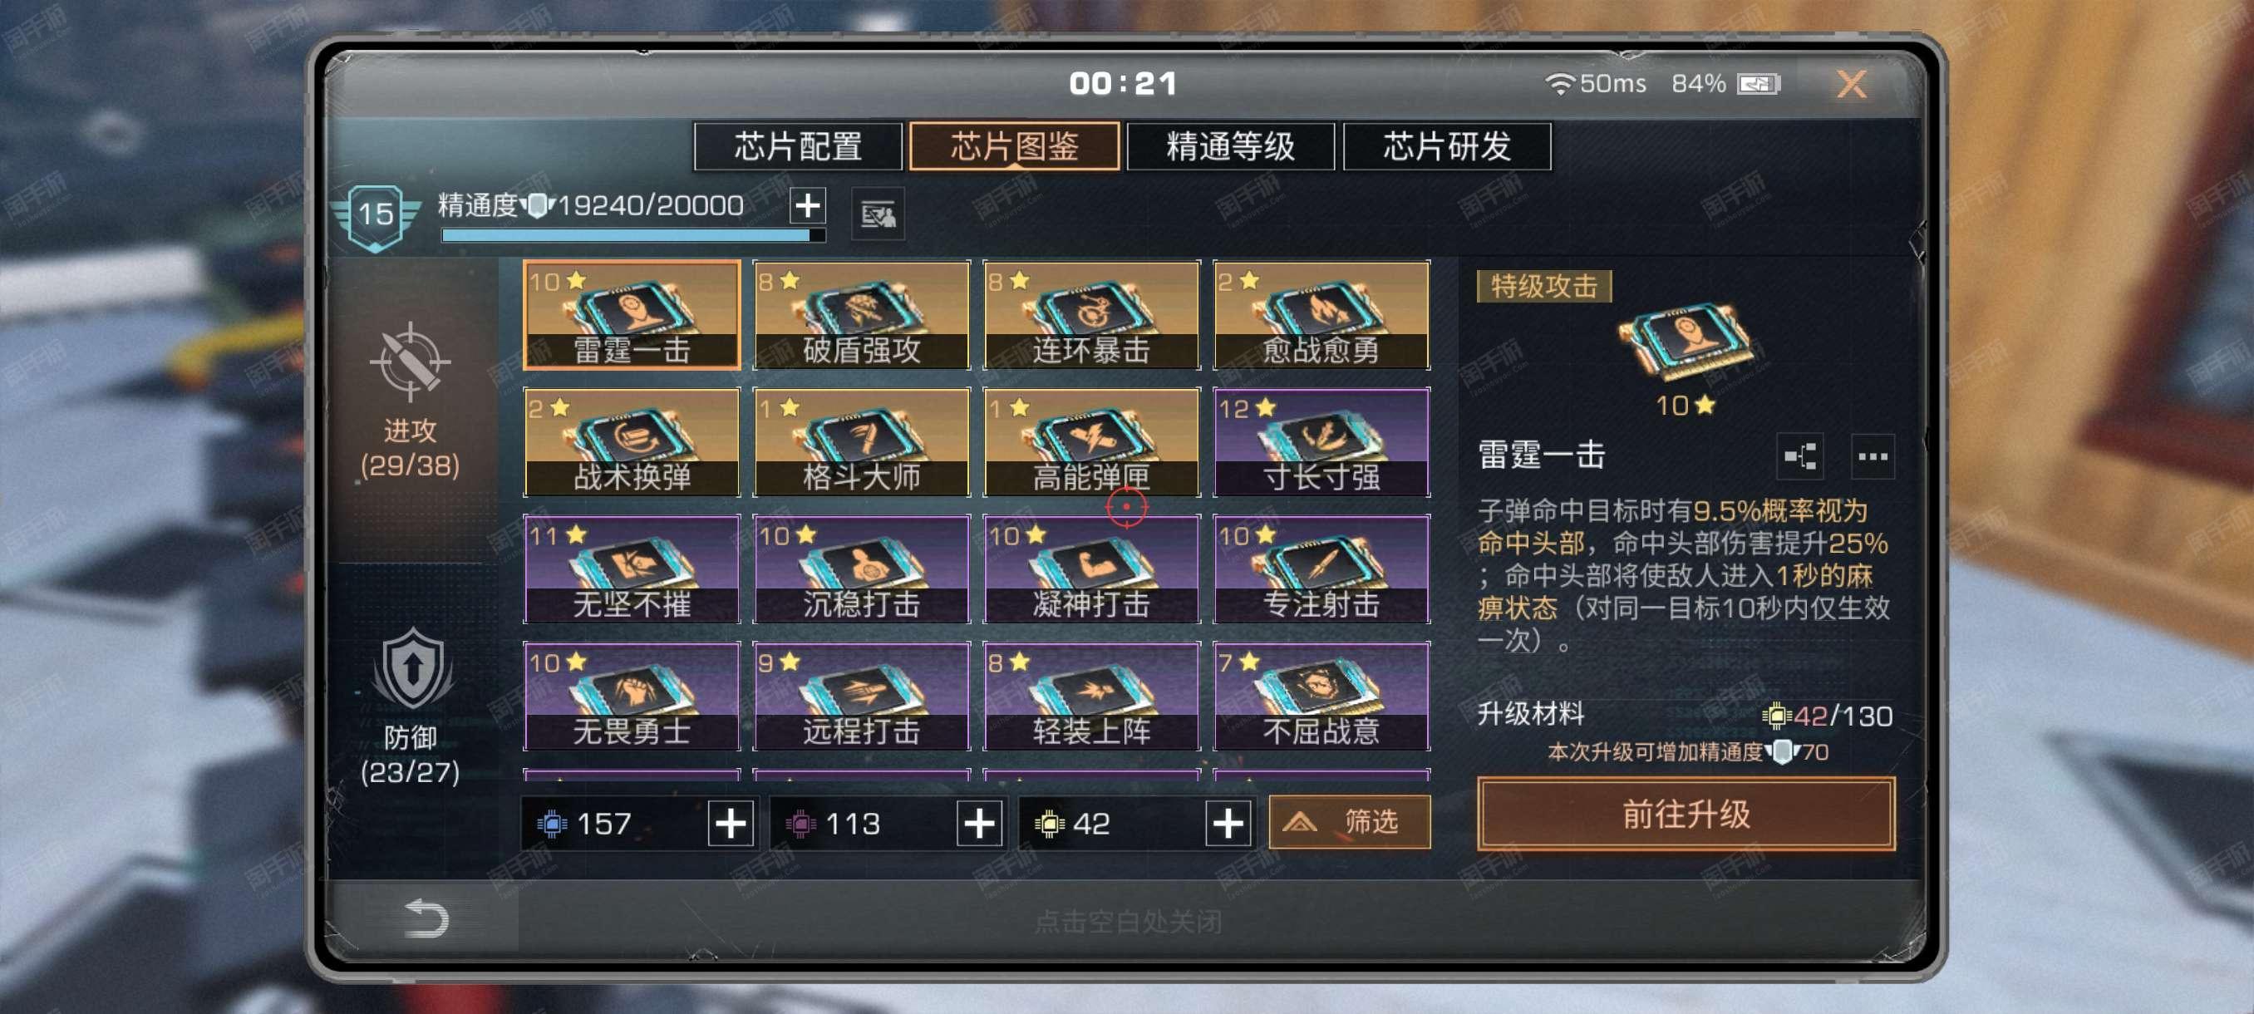Viewport: 2254px width, 1014px height.
Task: Add mastery with the plus next to 19240/20000
Action: pyautogui.click(x=807, y=205)
